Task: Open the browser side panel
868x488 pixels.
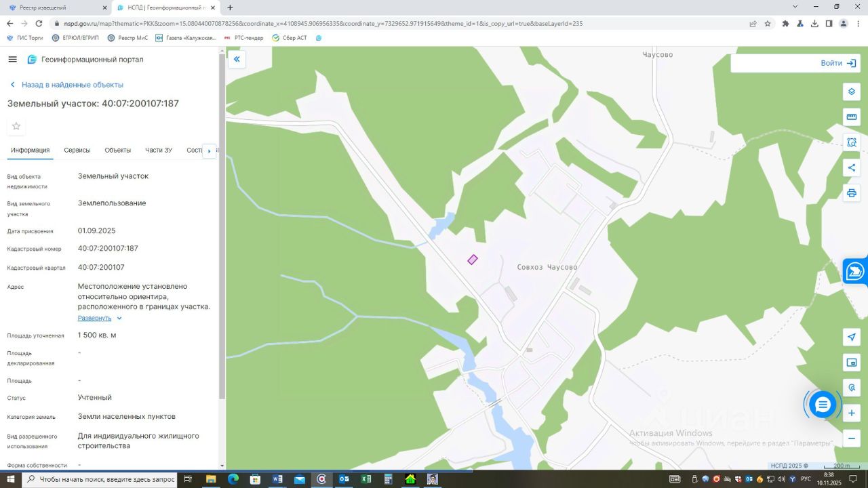Action: click(x=829, y=23)
